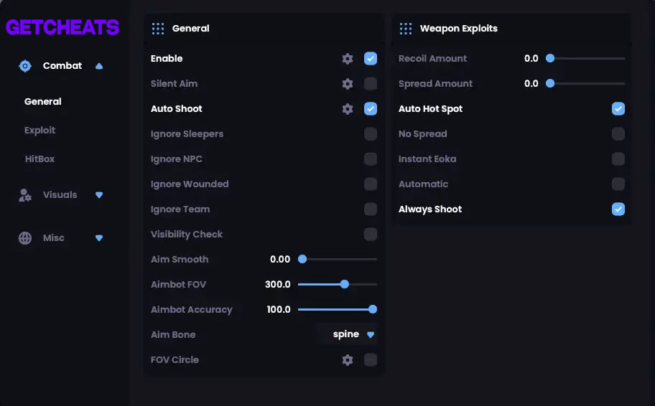Click the Instant Eoka label
655x406 pixels.
coord(427,159)
